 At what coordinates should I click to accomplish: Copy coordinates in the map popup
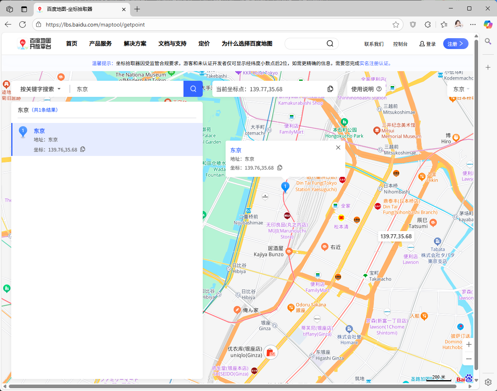click(x=280, y=168)
